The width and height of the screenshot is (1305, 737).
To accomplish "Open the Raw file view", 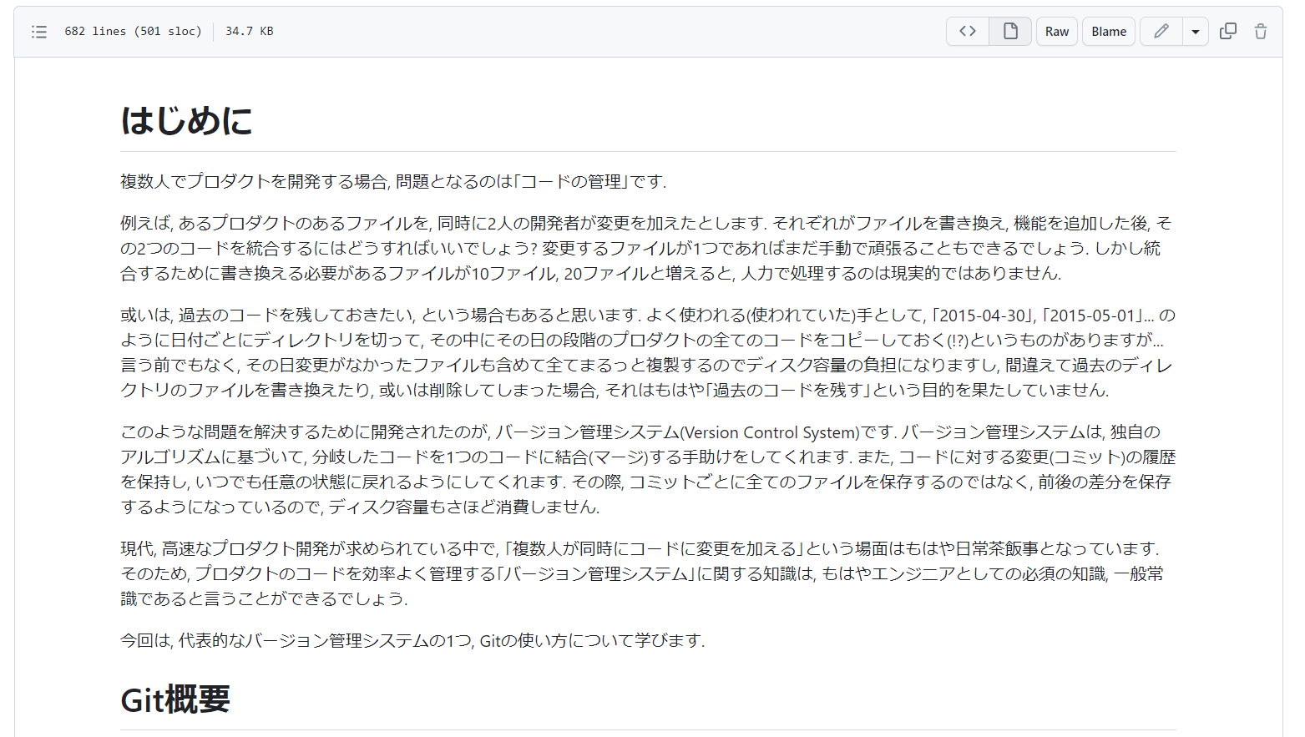I will (1057, 32).
